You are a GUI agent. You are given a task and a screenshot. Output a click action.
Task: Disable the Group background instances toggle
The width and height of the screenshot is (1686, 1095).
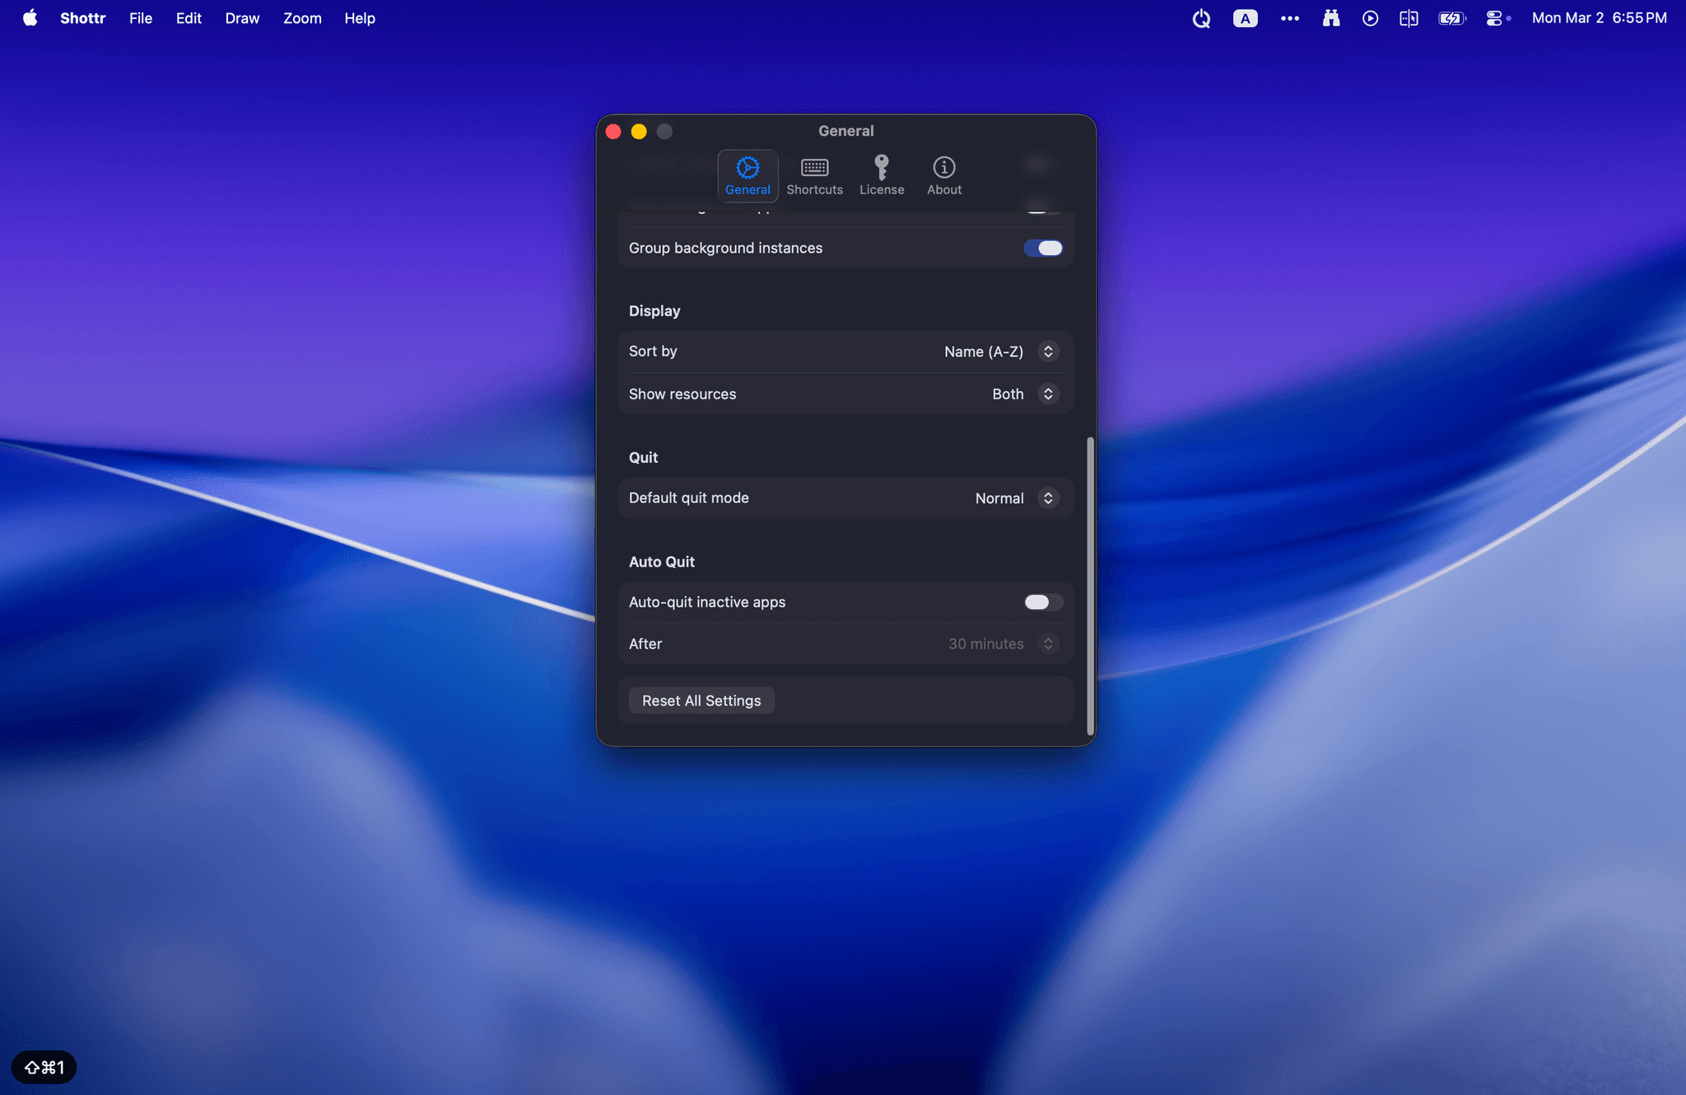coord(1042,247)
